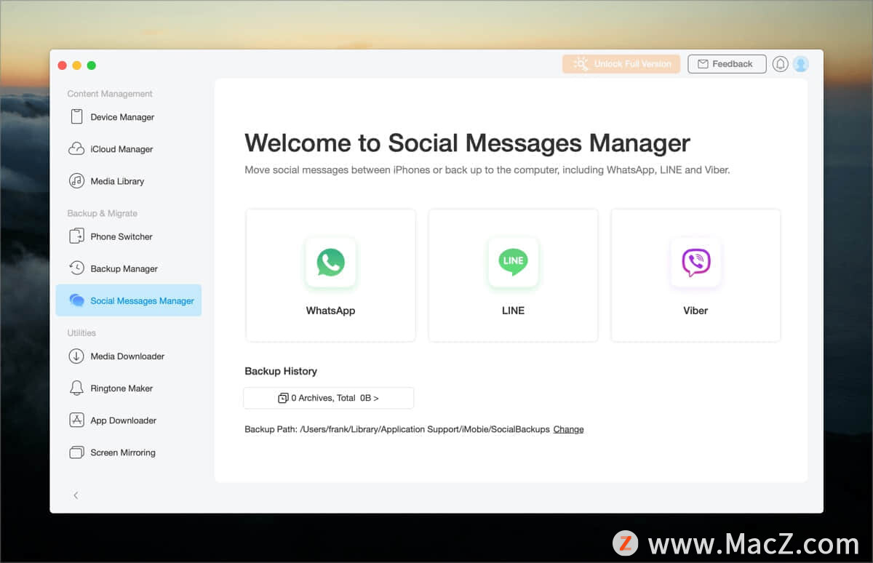This screenshot has width=873, height=563.
Task: Select the LINE text label
Action: click(513, 311)
